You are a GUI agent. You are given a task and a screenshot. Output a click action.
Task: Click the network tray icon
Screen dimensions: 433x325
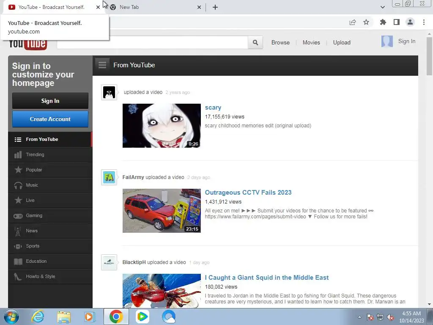coord(380,317)
